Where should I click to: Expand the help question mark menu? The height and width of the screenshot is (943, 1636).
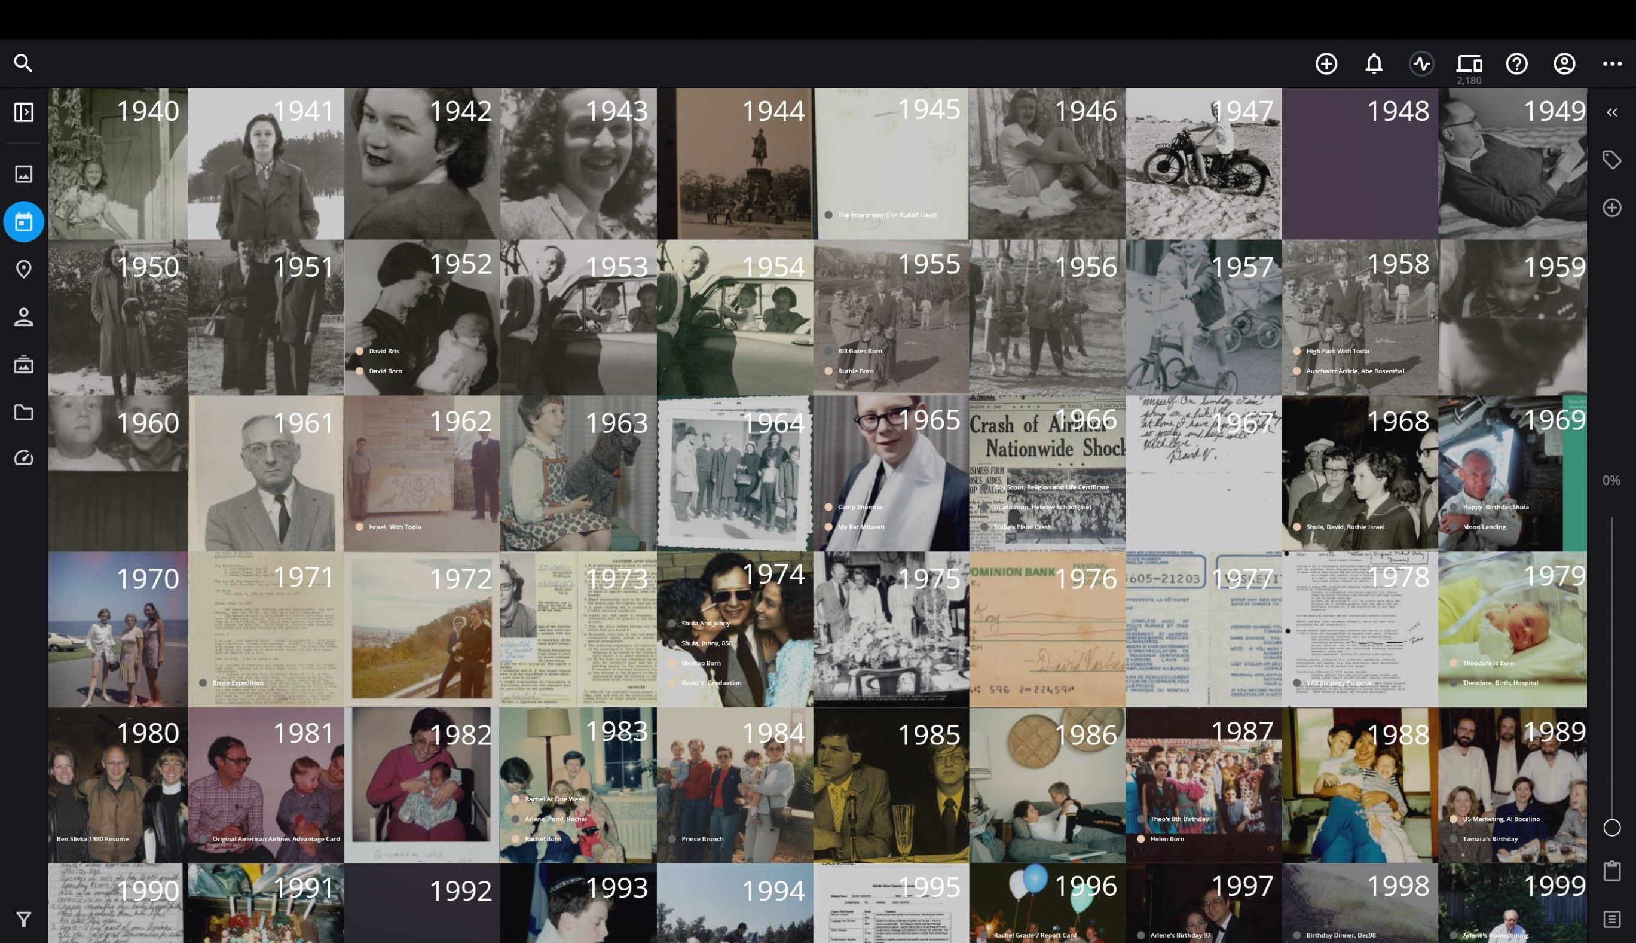click(1517, 64)
